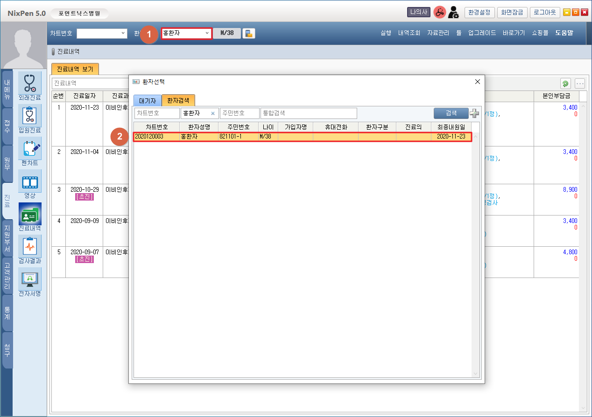Open the 전자서명 monitor icon
The width and height of the screenshot is (592, 417).
coord(30,279)
